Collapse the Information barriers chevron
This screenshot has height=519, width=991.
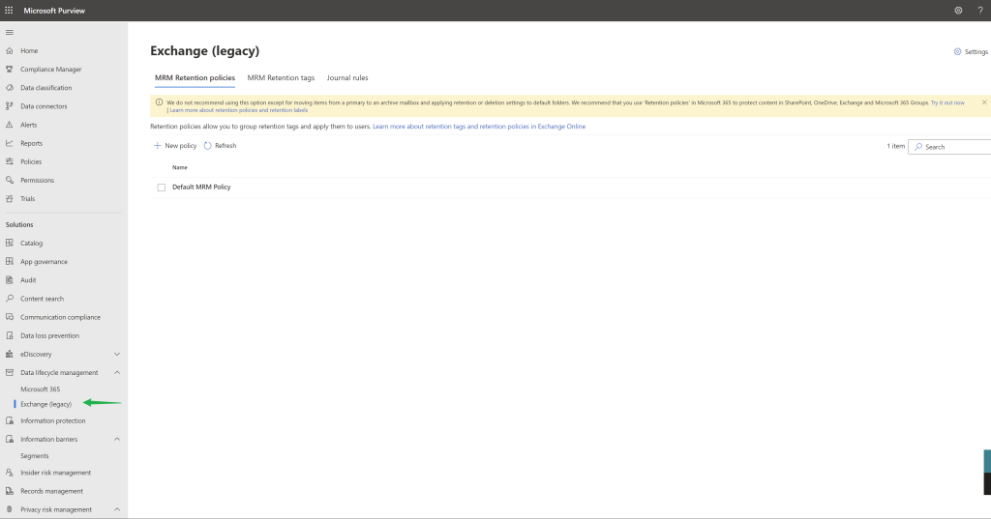pos(117,439)
